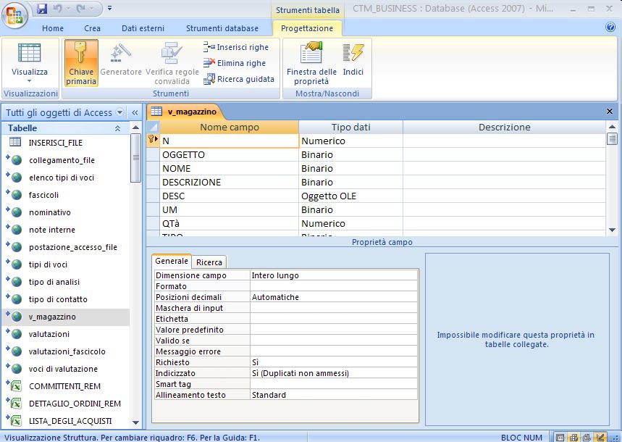Click the Richiesto property value Sì
The image size is (622, 442).
[x=334, y=362]
